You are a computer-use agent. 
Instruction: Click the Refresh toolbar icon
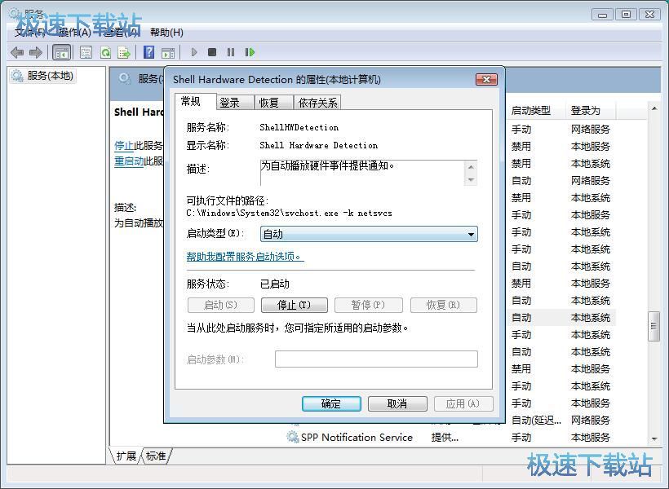(105, 52)
